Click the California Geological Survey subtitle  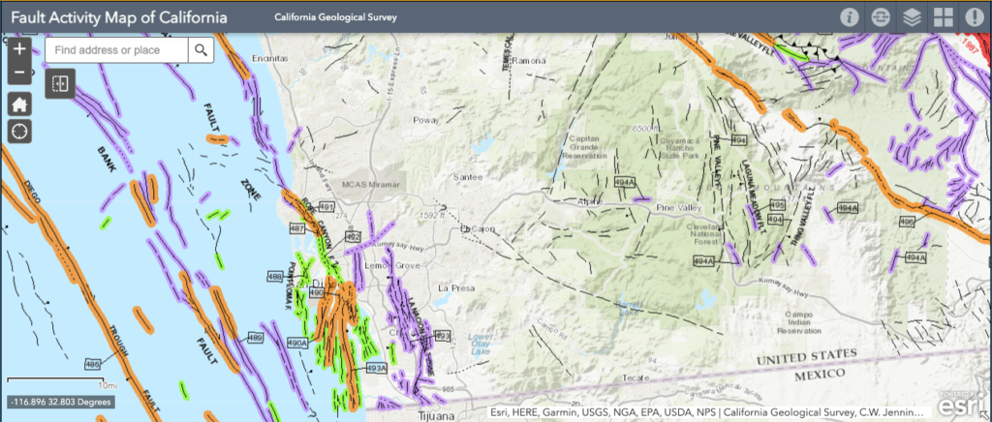[335, 17]
